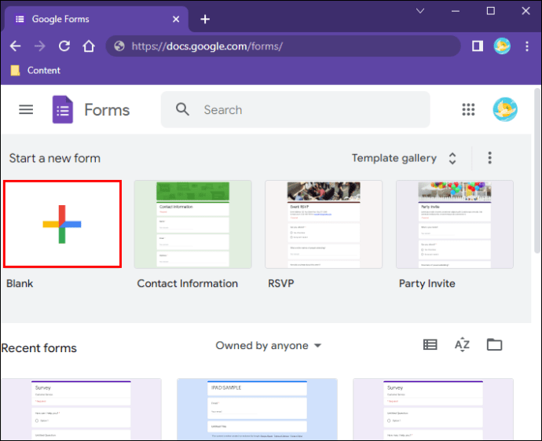Click the Blank label
The width and height of the screenshot is (542, 441).
[20, 284]
